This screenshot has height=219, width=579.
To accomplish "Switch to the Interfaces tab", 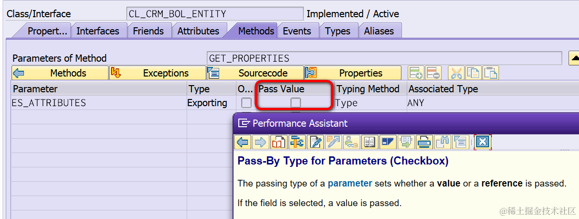I will (x=98, y=31).
